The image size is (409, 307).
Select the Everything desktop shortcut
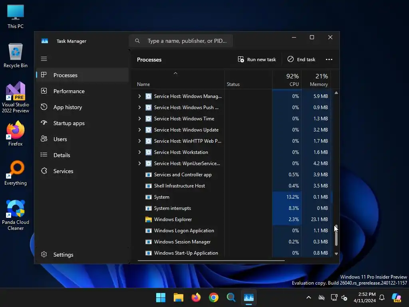(x=16, y=173)
